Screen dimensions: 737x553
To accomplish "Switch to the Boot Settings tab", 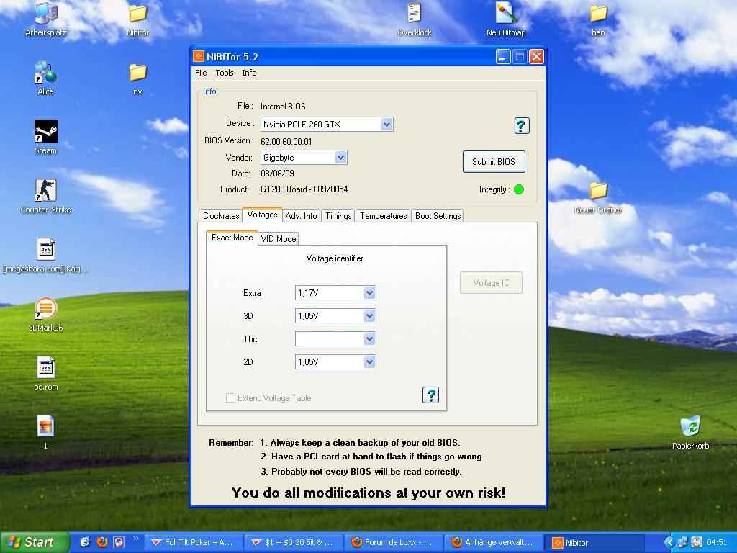I will point(438,216).
